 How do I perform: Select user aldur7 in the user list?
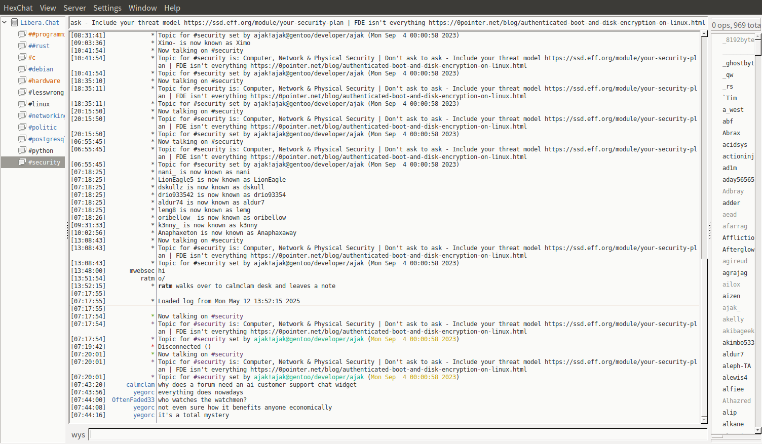pos(733,354)
